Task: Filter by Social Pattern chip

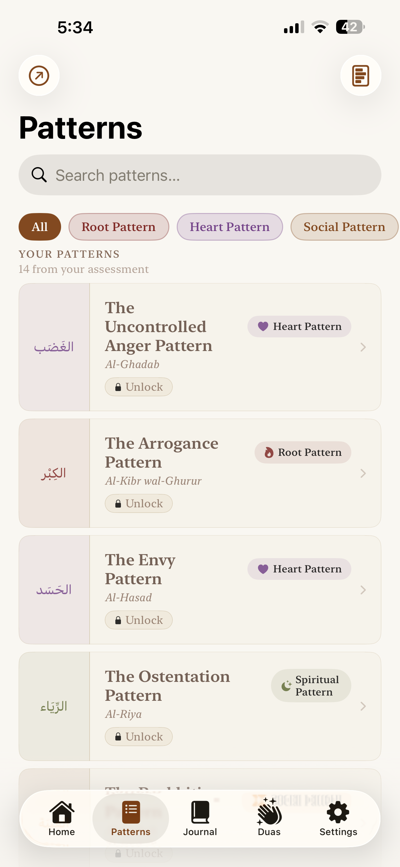Action: (x=344, y=227)
